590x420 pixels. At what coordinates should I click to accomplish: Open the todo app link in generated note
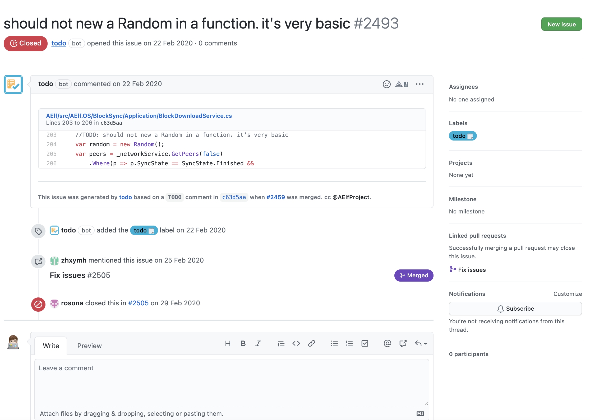[125, 197]
